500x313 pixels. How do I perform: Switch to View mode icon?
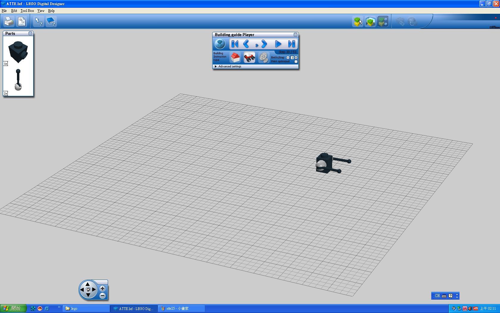pyautogui.click(x=370, y=21)
